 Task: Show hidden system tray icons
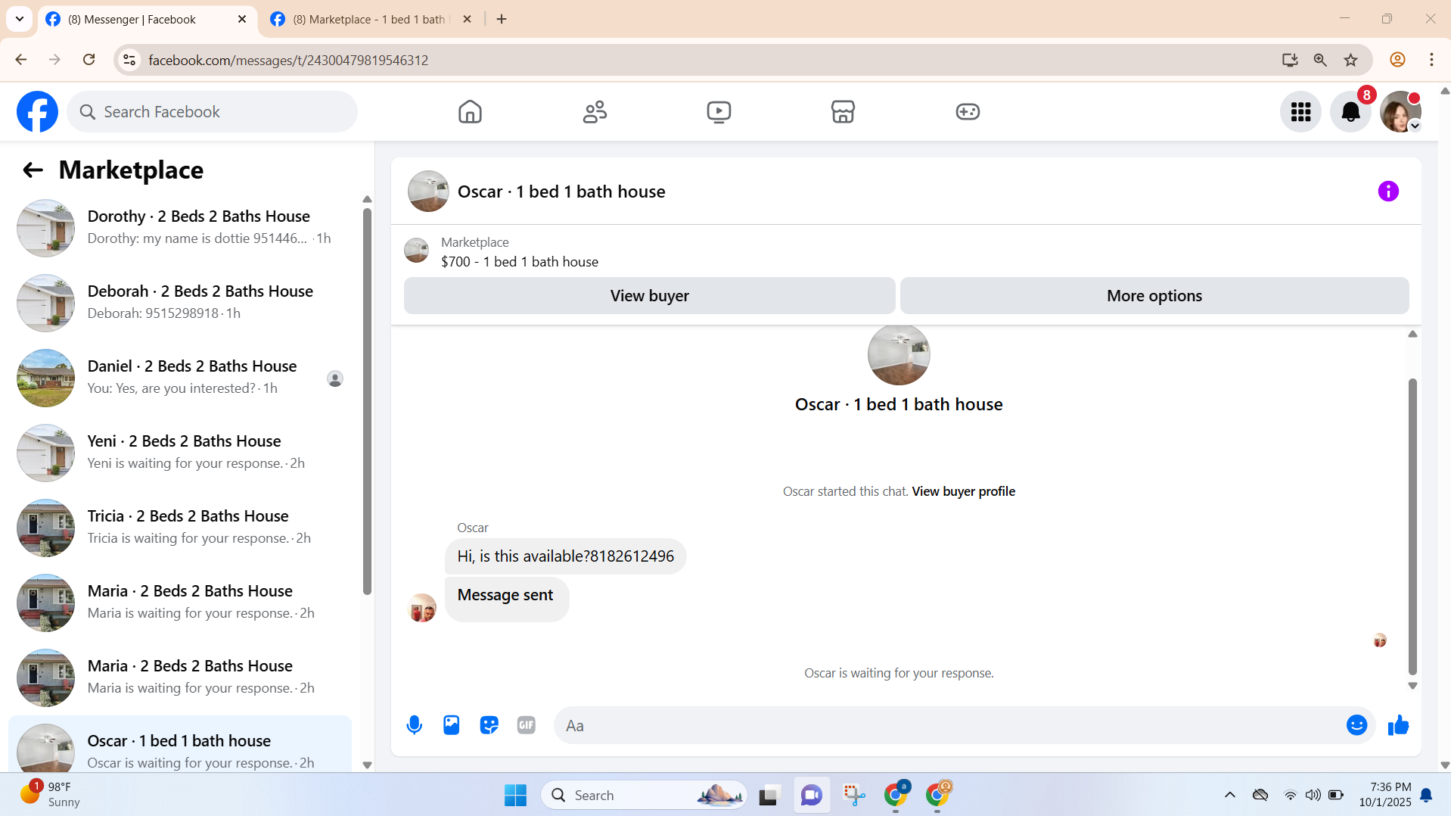click(1230, 796)
